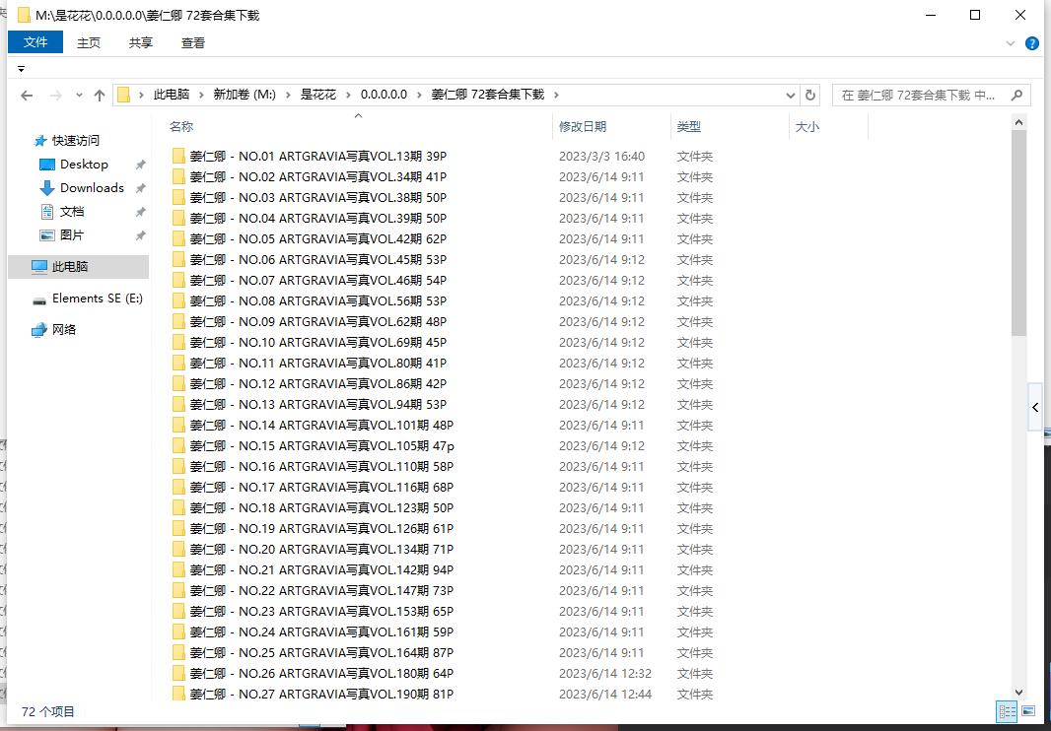
Task: Click the pin icon beside Downloads
Action: [x=140, y=188]
